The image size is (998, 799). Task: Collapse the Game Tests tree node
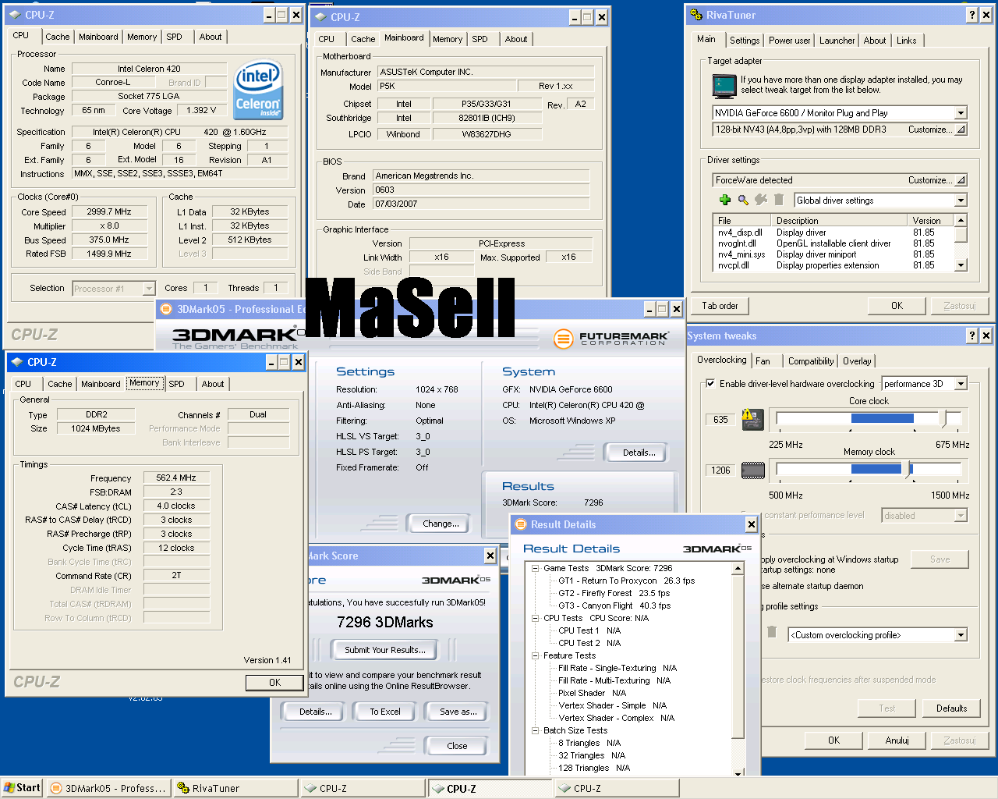point(536,568)
